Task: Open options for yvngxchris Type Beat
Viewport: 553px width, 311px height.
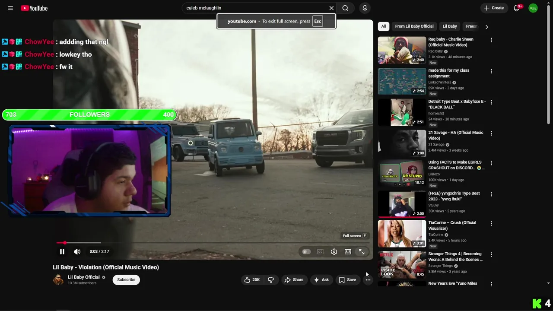Action: coord(491,194)
